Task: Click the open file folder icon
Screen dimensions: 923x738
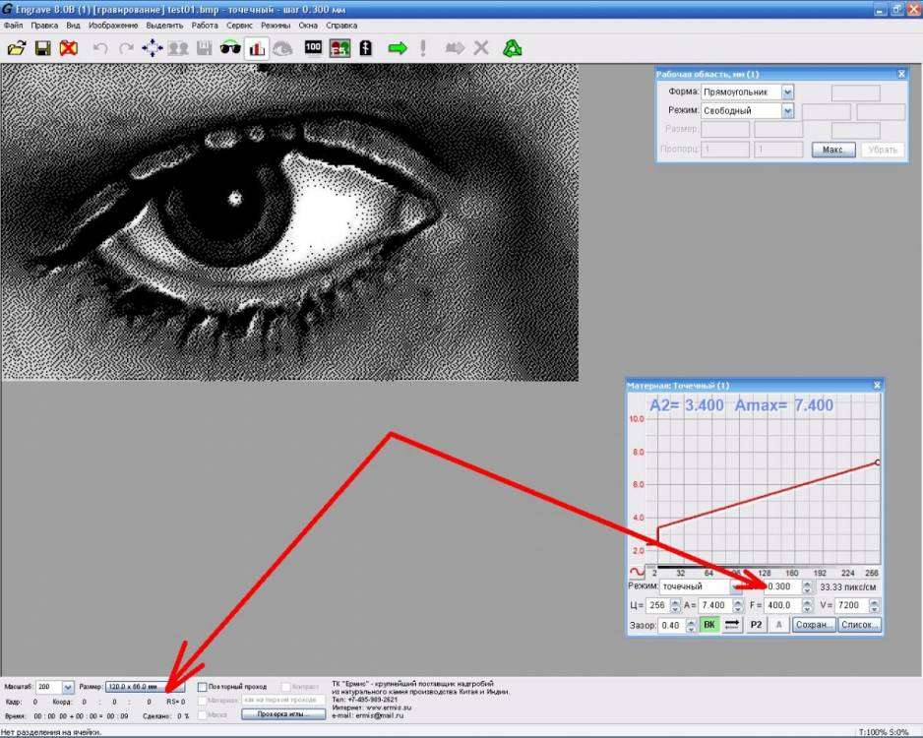Action: [17, 47]
